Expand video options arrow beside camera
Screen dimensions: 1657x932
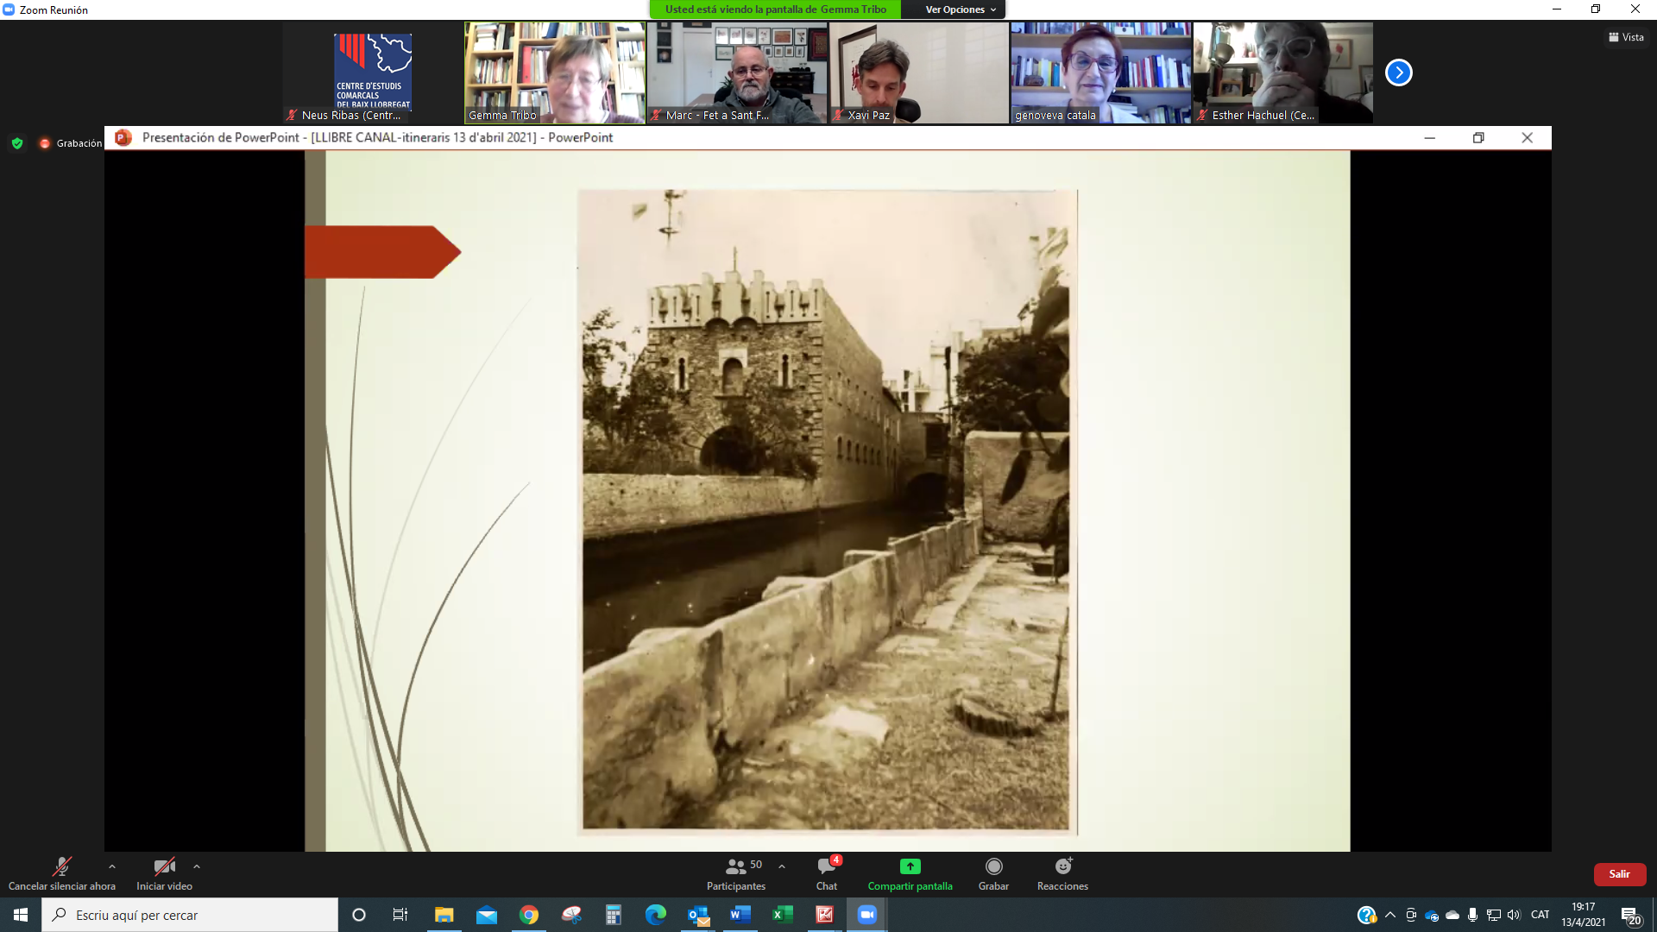(197, 866)
